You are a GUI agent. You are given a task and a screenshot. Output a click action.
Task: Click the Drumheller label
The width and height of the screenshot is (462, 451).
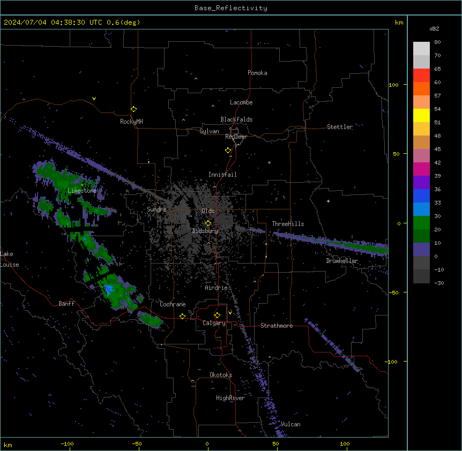click(x=342, y=261)
